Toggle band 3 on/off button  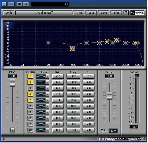30,88
